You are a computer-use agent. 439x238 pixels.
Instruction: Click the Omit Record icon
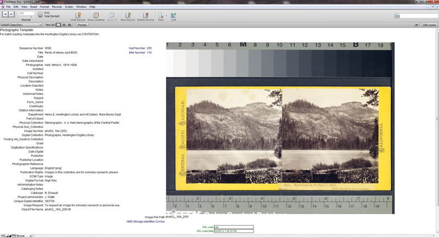(x=77, y=16)
